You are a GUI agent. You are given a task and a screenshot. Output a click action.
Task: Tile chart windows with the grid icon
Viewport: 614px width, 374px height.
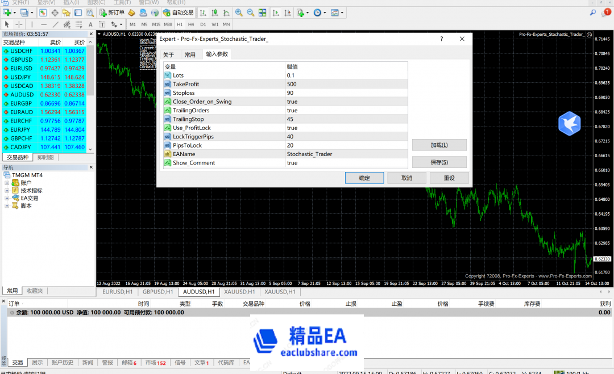(262, 12)
